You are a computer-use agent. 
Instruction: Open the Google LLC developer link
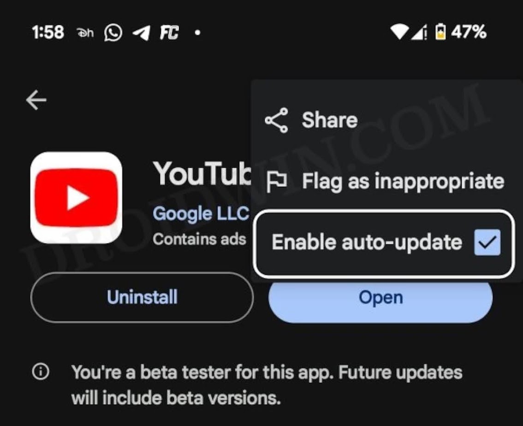[x=201, y=213]
